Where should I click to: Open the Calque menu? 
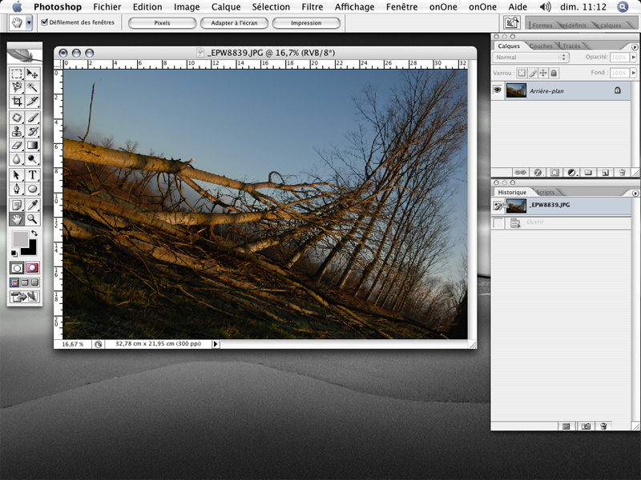[x=226, y=7]
